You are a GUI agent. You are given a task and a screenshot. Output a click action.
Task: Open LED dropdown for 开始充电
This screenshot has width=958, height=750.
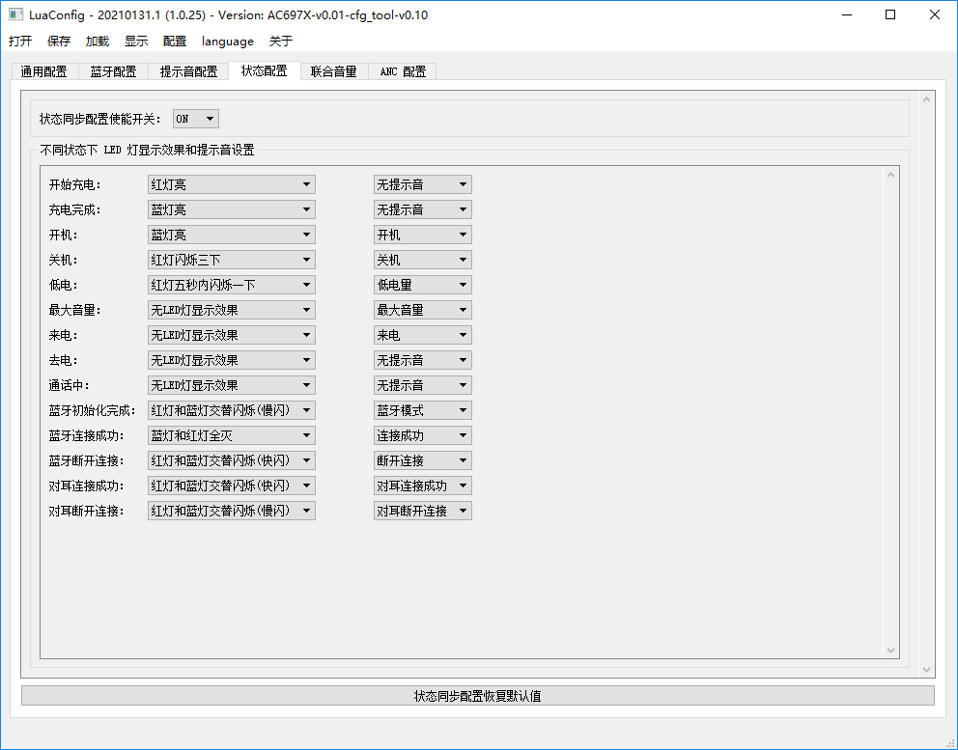[232, 184]
